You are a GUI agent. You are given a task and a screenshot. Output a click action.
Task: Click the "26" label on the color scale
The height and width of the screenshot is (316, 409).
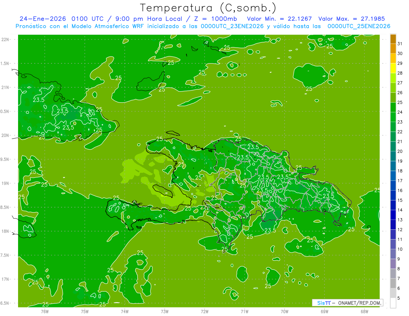tap(400, 93)
